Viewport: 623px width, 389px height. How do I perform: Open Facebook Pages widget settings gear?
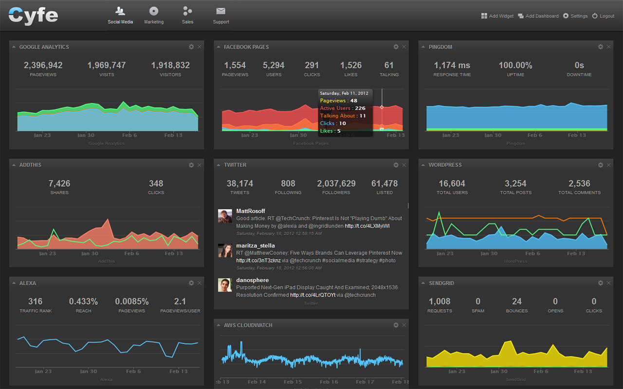coord(396,47)
